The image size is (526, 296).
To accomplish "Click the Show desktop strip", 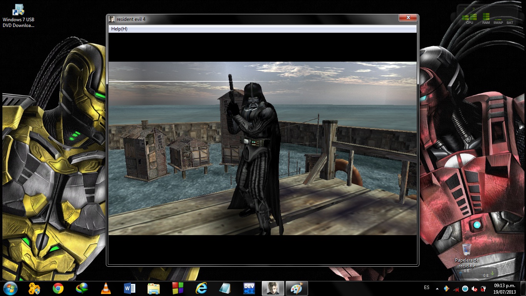I will click(x=523, y=288).
